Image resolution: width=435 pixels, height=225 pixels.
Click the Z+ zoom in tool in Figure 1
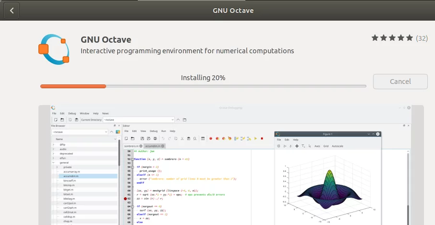point(285,146)
